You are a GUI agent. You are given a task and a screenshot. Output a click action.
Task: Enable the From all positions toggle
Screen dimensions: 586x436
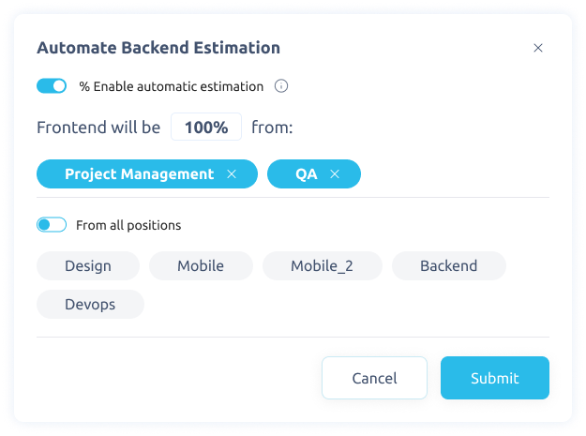coord(52,225)
